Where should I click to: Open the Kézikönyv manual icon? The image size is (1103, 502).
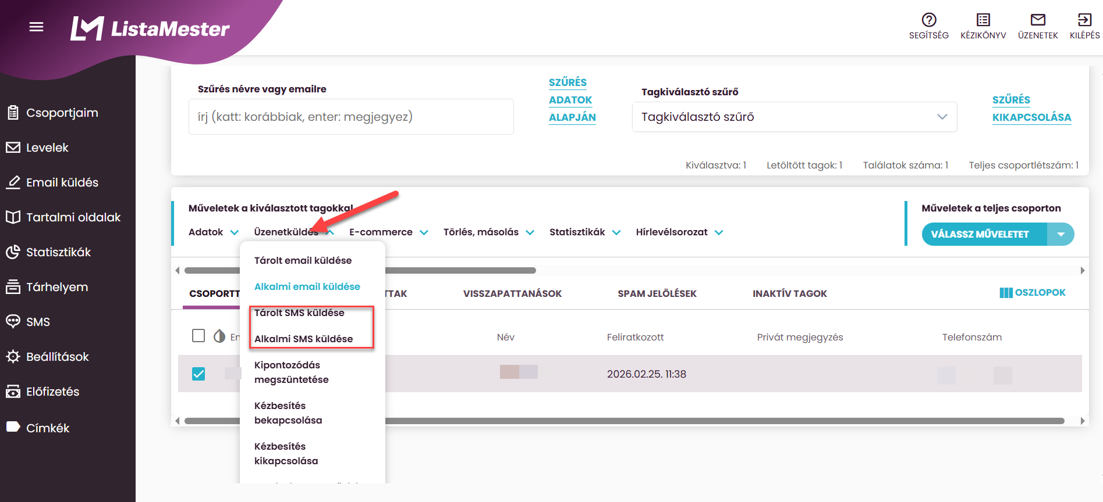coord(983,20)
